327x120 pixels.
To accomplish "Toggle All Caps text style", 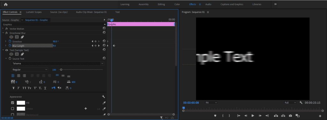I will tap(24, 88).
